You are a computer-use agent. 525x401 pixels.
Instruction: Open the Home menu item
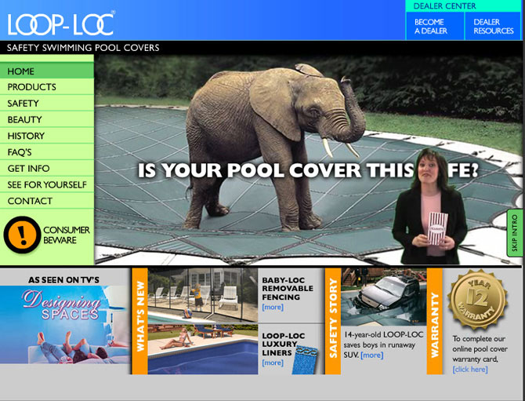point(47,71)
